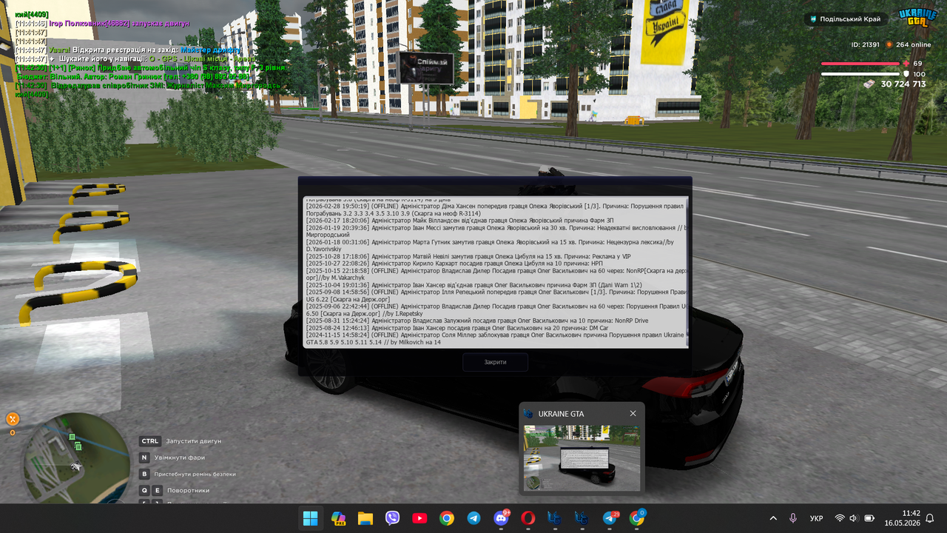Click the orange hunger fork-and-knife icon
The image size is (947, 533).
pos(13,419)
